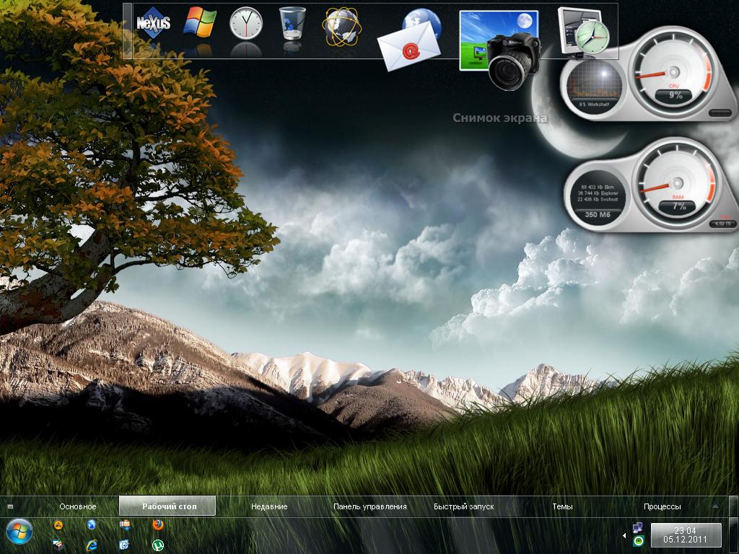Open the shelf menu button left of Основное

(x=10, y=507)
